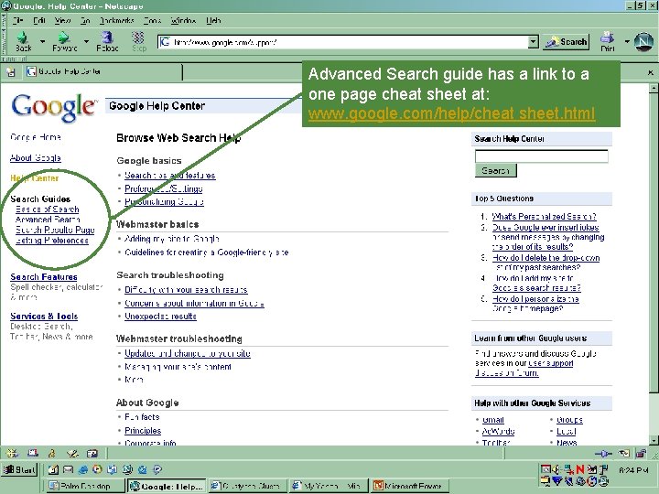Select the Google Help Center tab
Image resolution: width=659 pixels, height=494 pixels.
[103, 72]
